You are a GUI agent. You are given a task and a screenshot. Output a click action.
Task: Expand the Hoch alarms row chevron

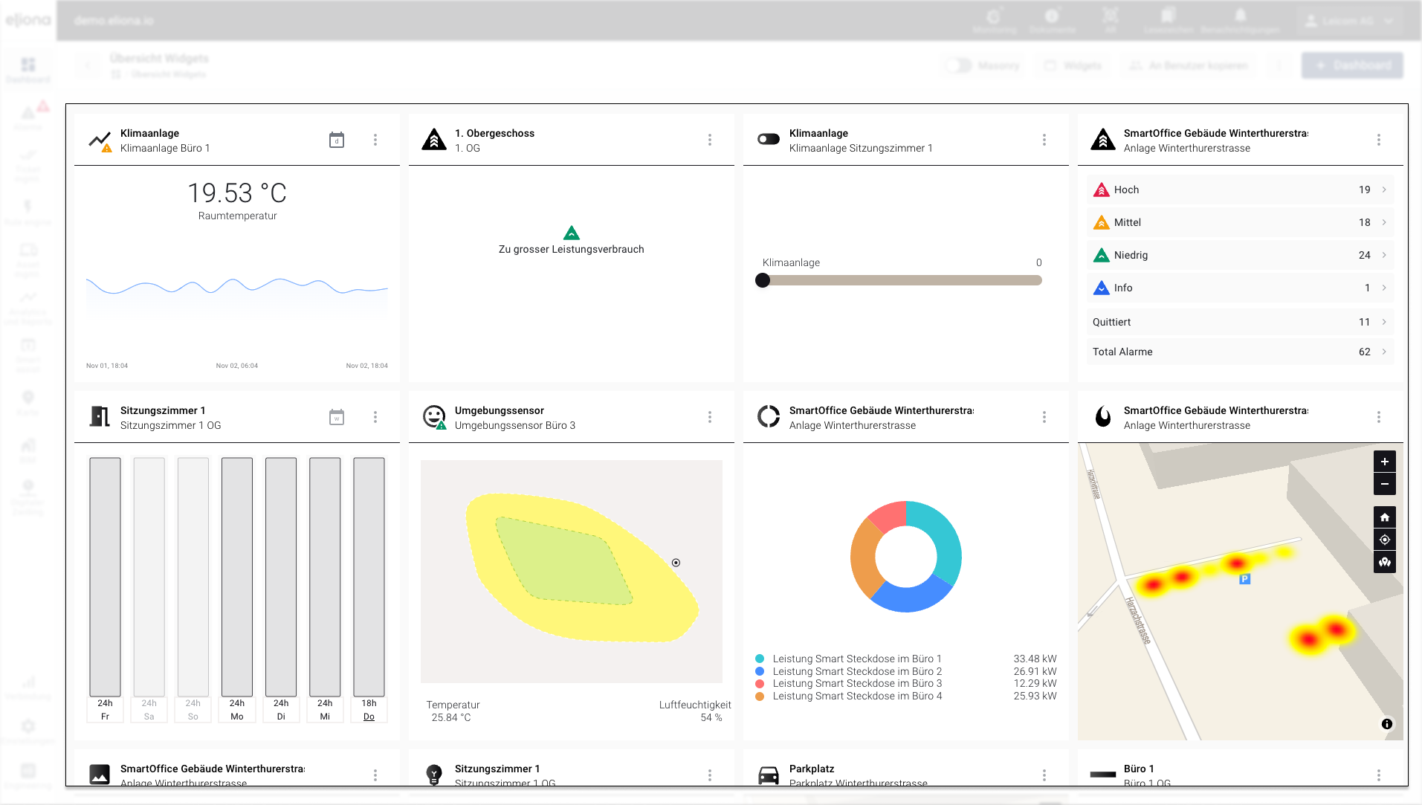click(1384, 190)
